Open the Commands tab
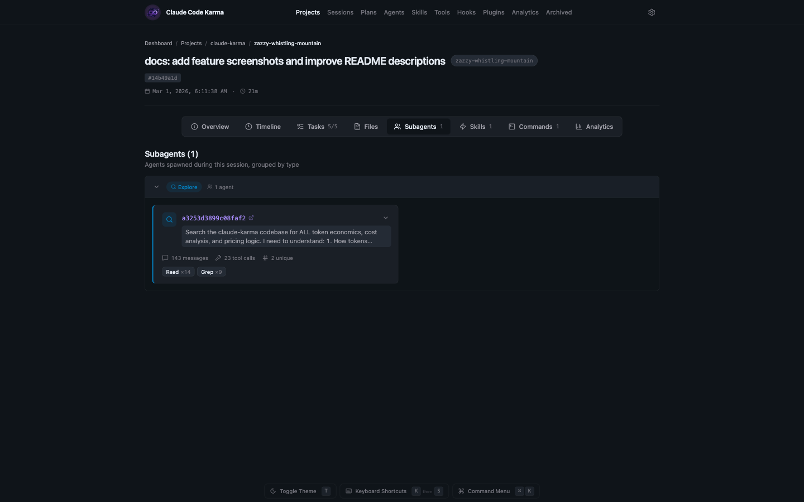 (534, 127)
